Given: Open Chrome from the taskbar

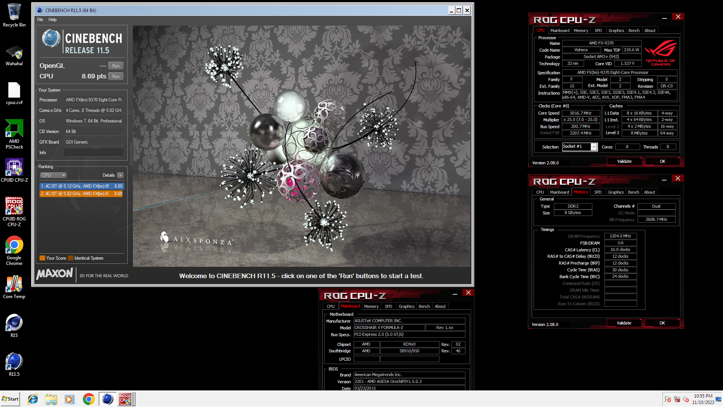Looking at the screenshot, I should click(88, 399).
